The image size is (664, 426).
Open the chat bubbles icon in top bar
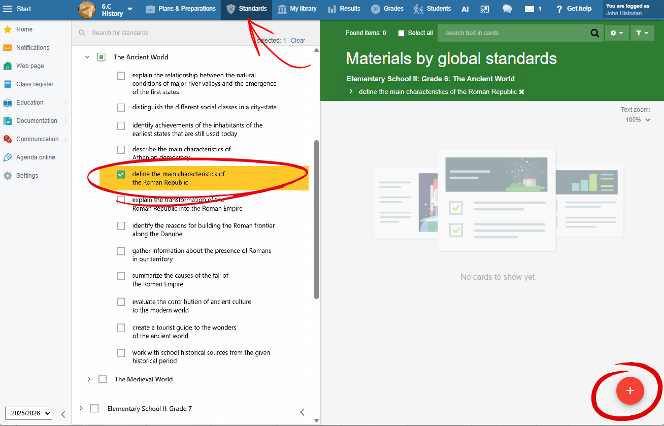[507, 9]
